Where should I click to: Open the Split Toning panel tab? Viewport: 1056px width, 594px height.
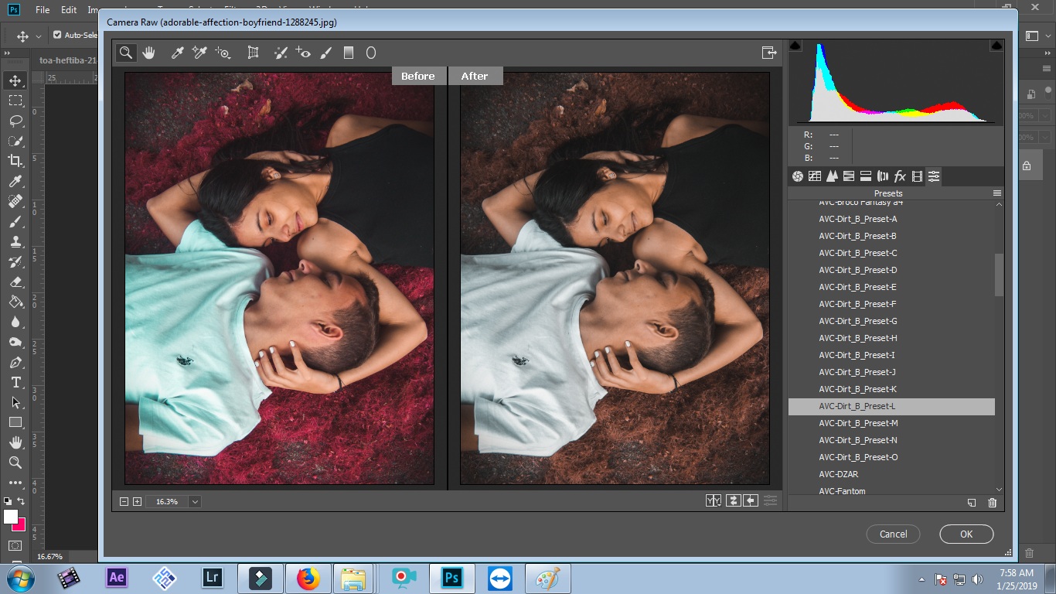tap(866, 176)
